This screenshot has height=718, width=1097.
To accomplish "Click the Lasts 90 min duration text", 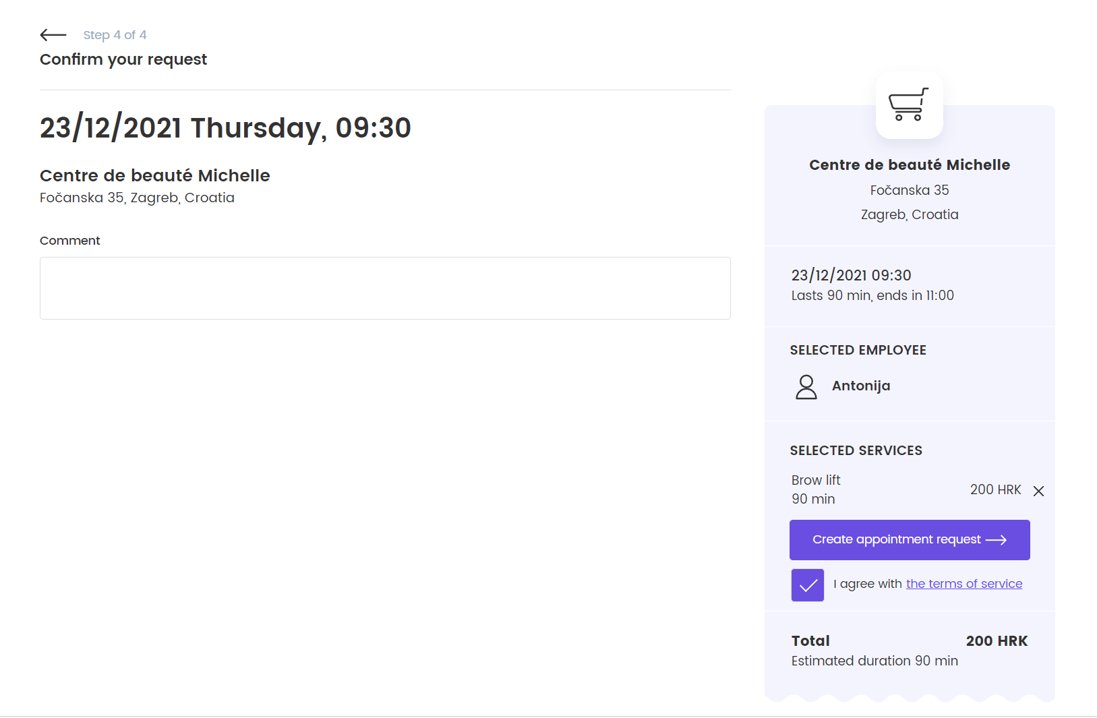I will [x=872, y=295].
